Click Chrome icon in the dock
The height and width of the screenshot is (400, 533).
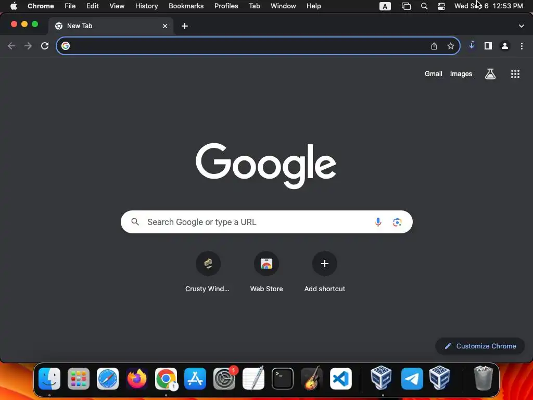click(166, 379)
